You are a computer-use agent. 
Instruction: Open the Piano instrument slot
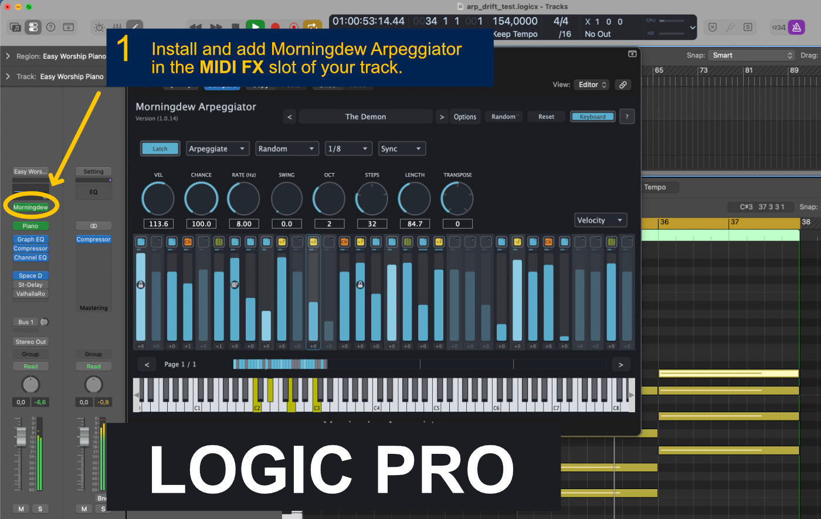coord(30,226)
